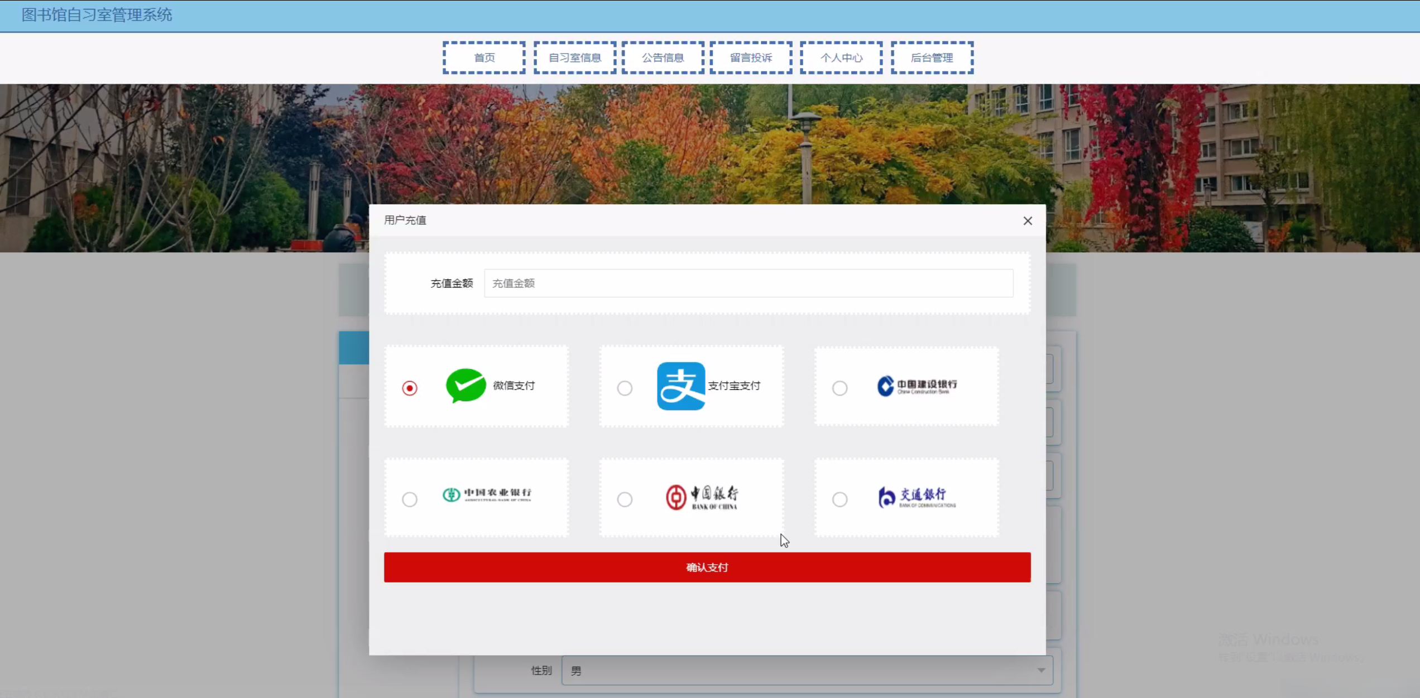This screenshot has width=1420, height=698.
Task: Select the 微信支付 radio button
Action: (x=410, y=388)
